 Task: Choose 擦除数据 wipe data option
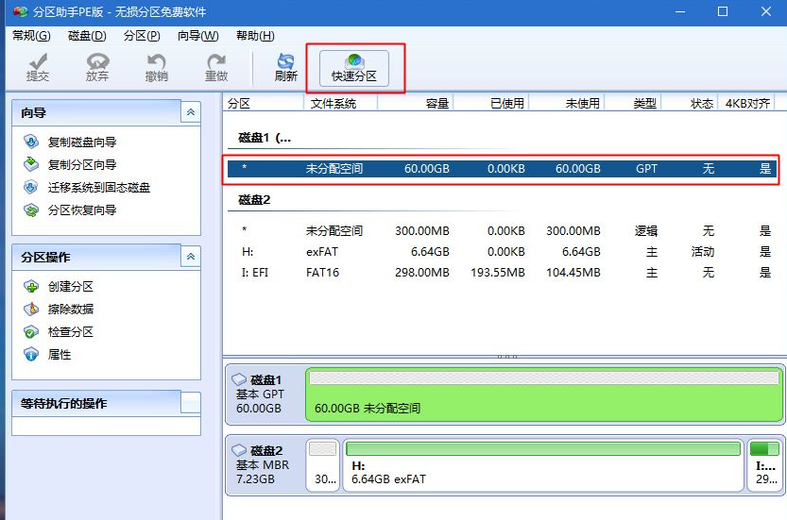pyautogui.click(x=71, y=310)
